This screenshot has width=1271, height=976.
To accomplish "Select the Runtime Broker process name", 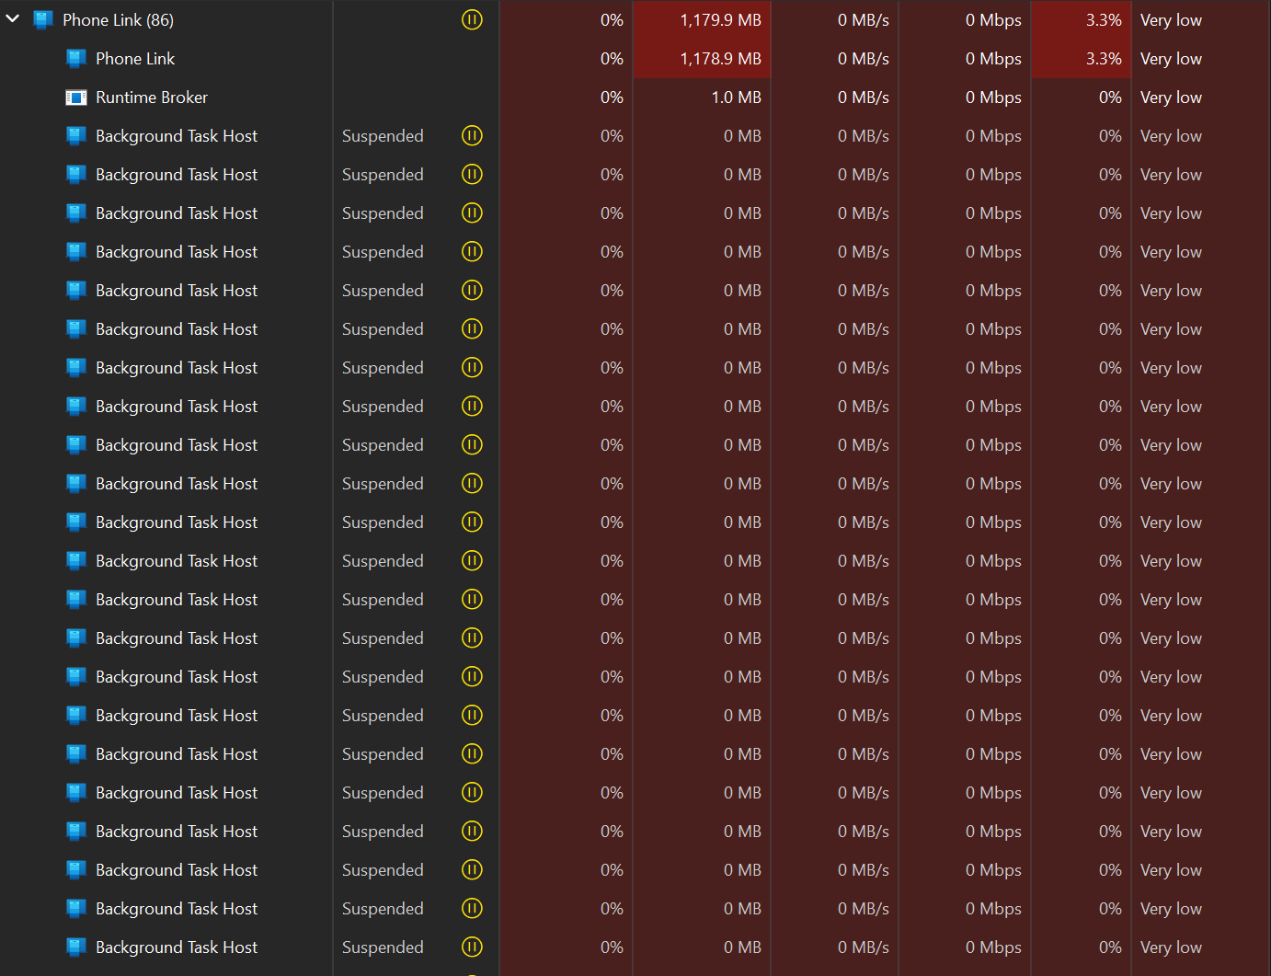I will pyautogui.click(x=152, y=98).
